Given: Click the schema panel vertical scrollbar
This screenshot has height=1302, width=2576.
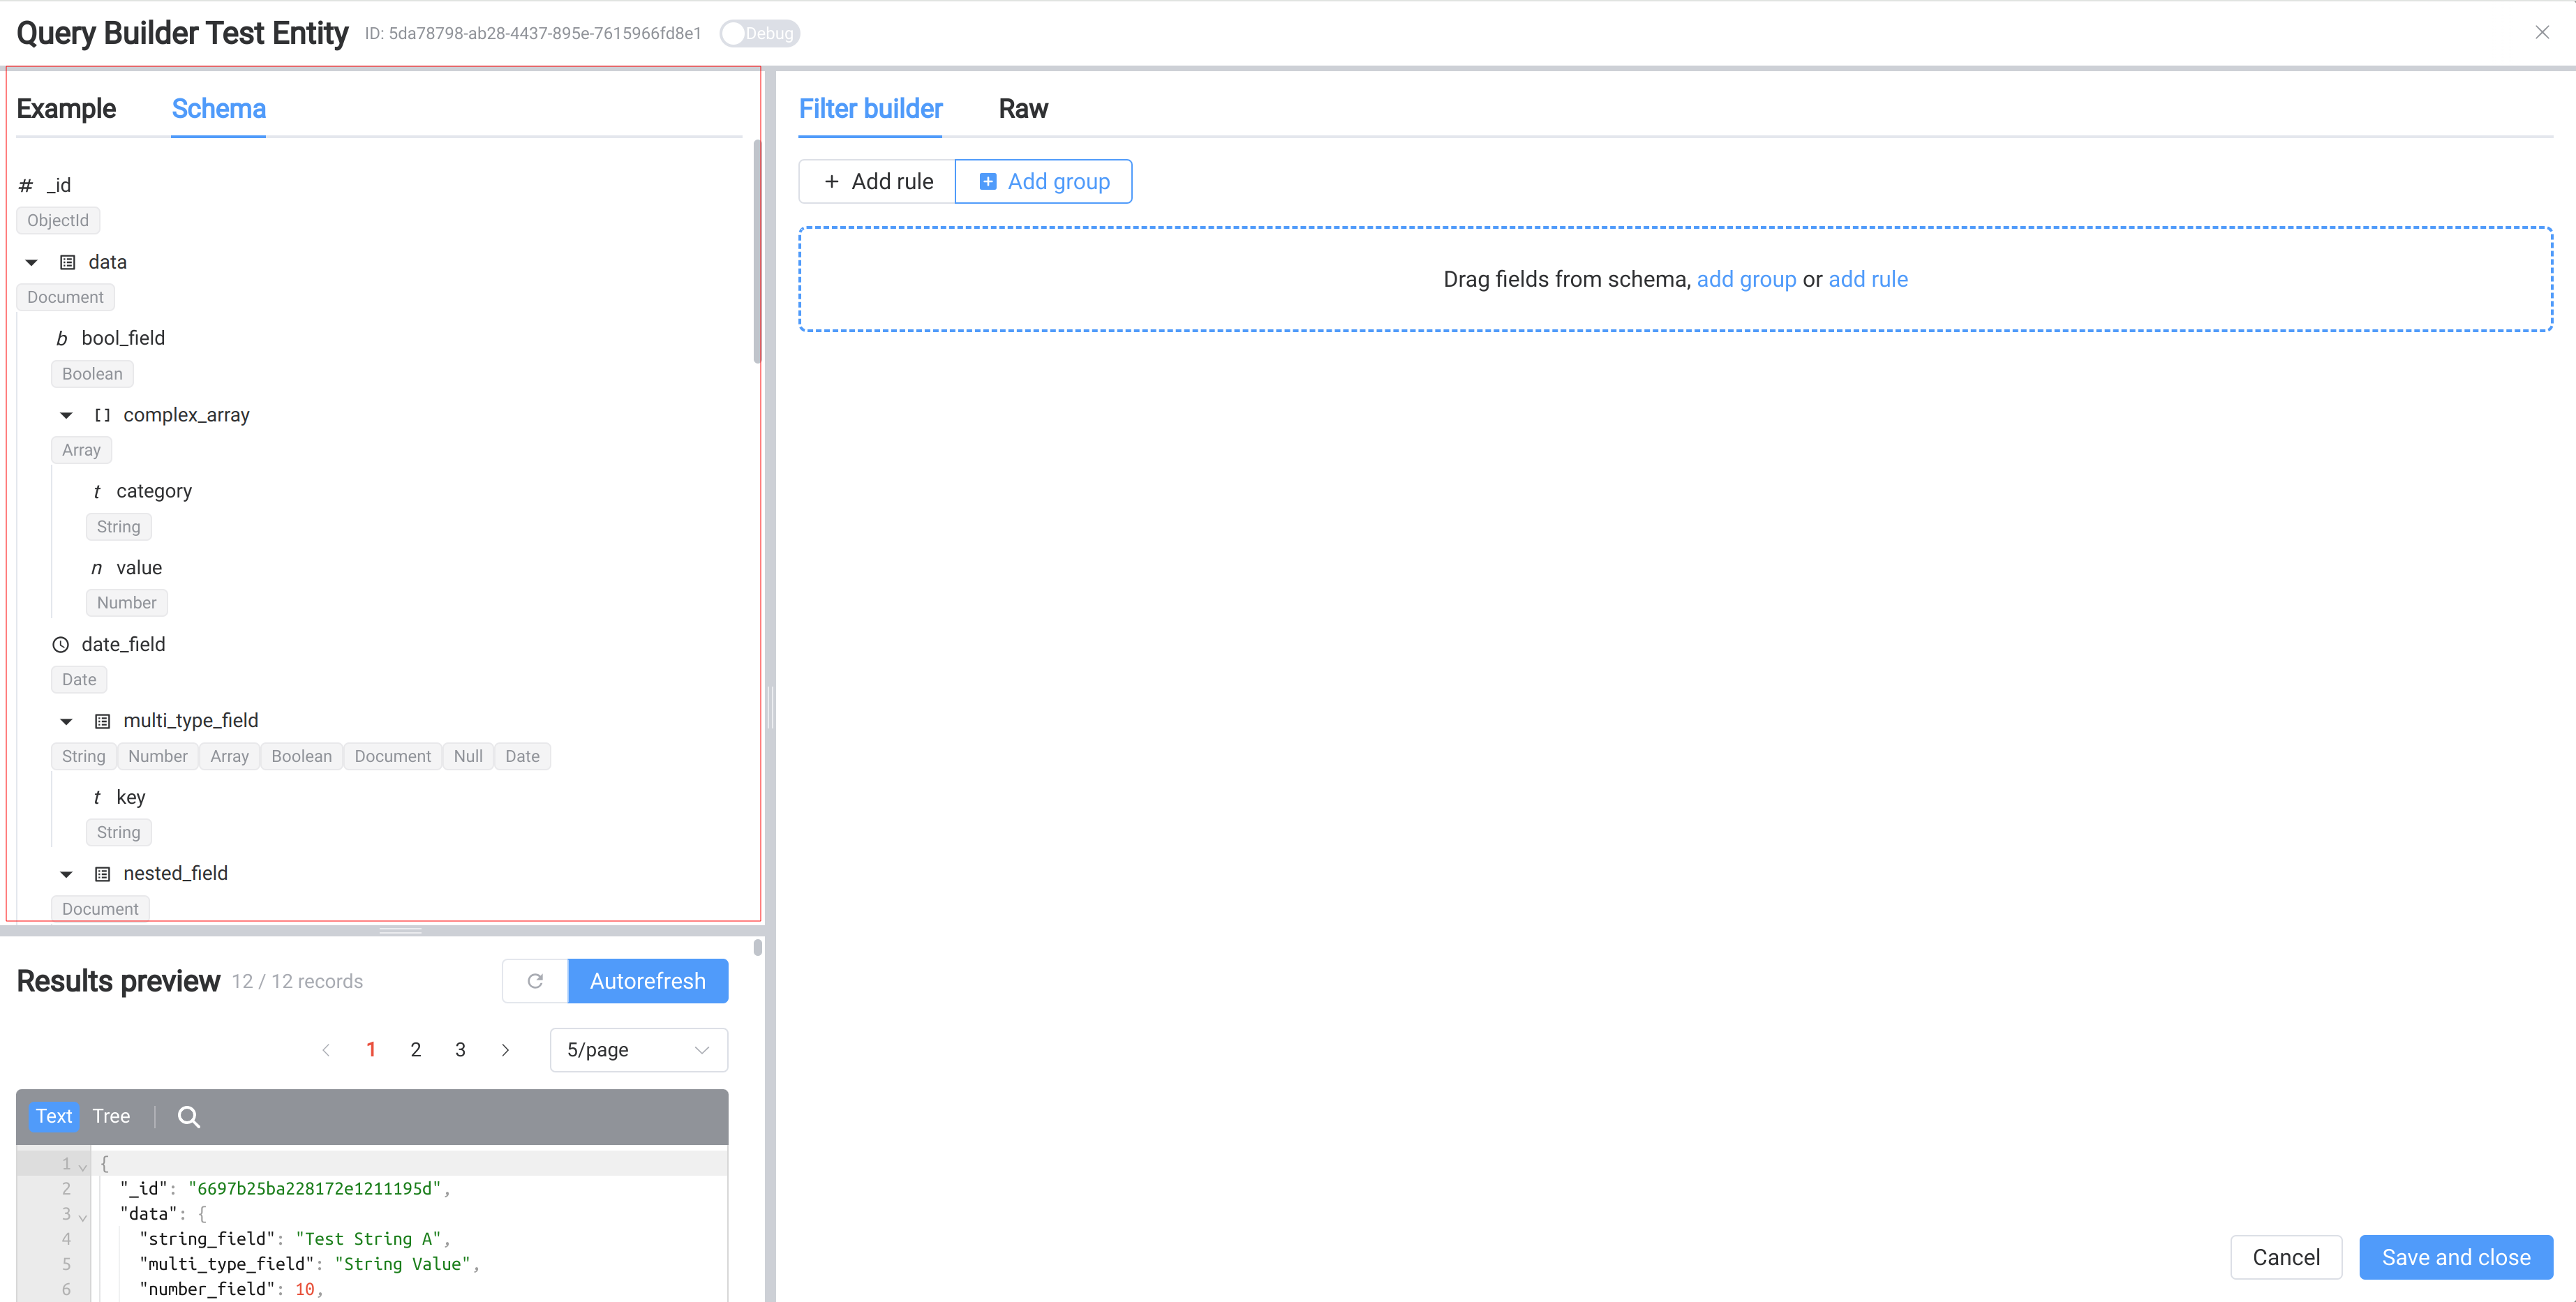Looking at the screenshot, I should pyautogui.click(x=757, y=252).
